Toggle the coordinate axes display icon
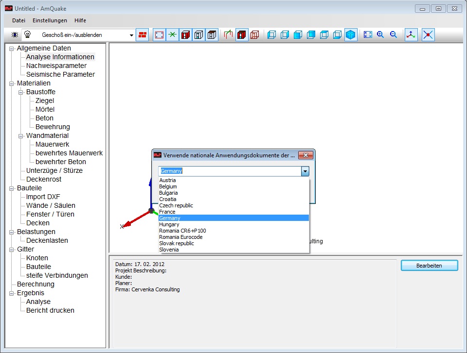The width and height of the screenshot is (467, 353). (x=411, y=35)
